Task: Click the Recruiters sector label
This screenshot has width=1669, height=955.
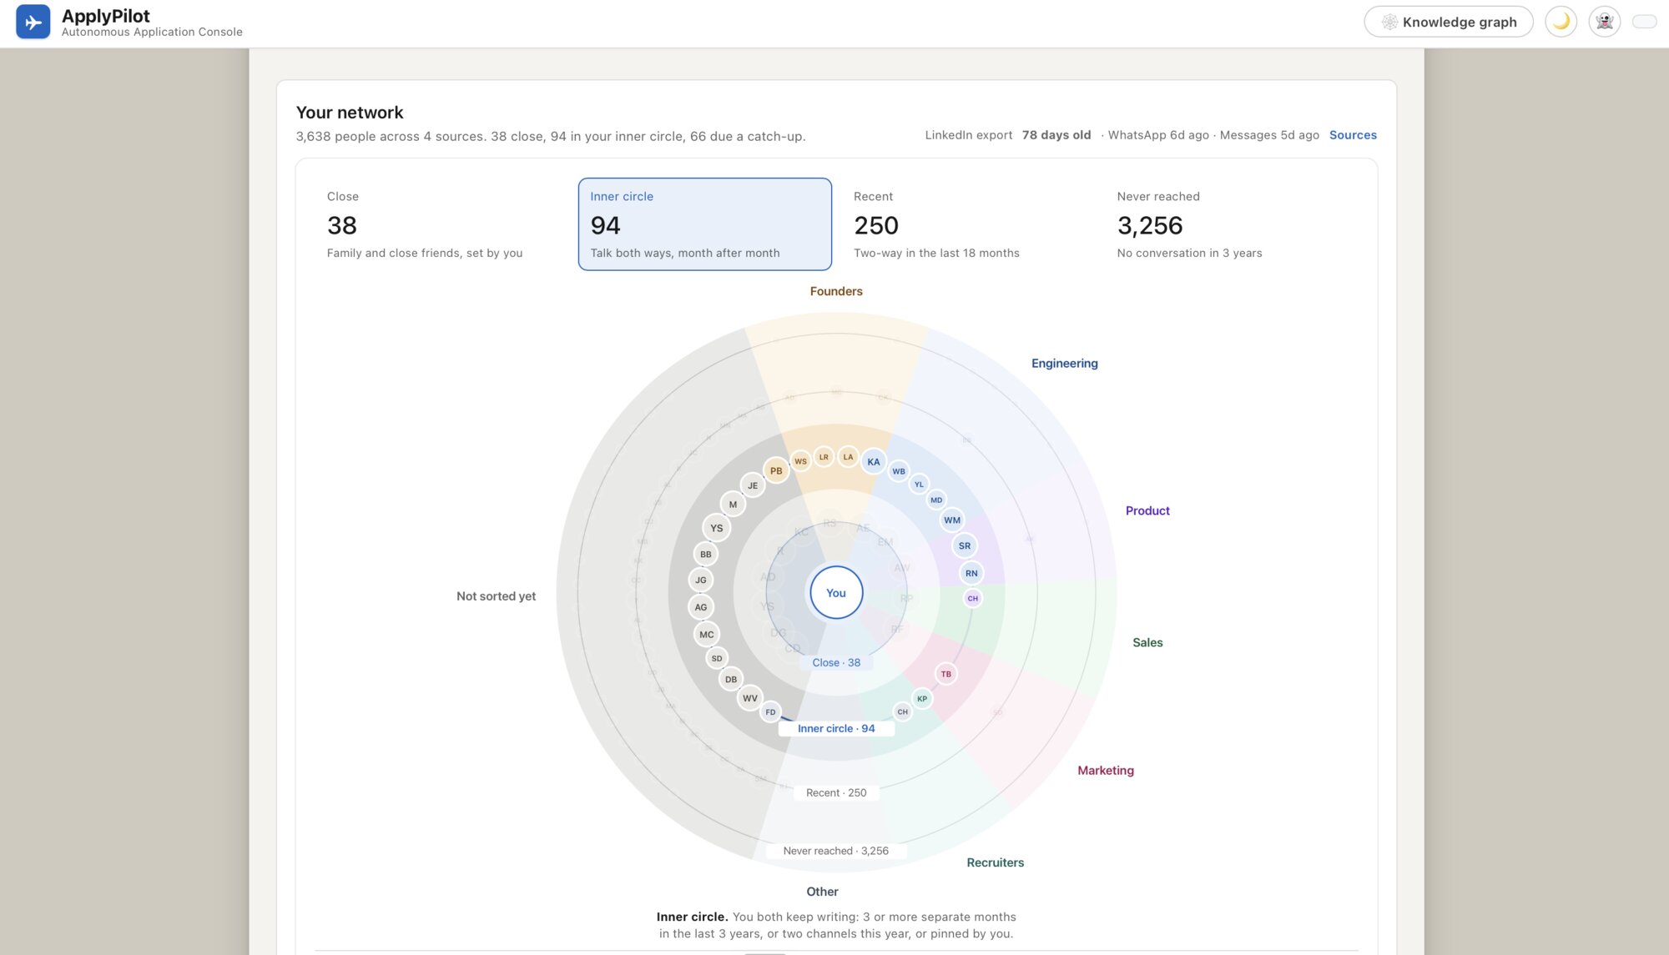Action: tap(996, 863)
